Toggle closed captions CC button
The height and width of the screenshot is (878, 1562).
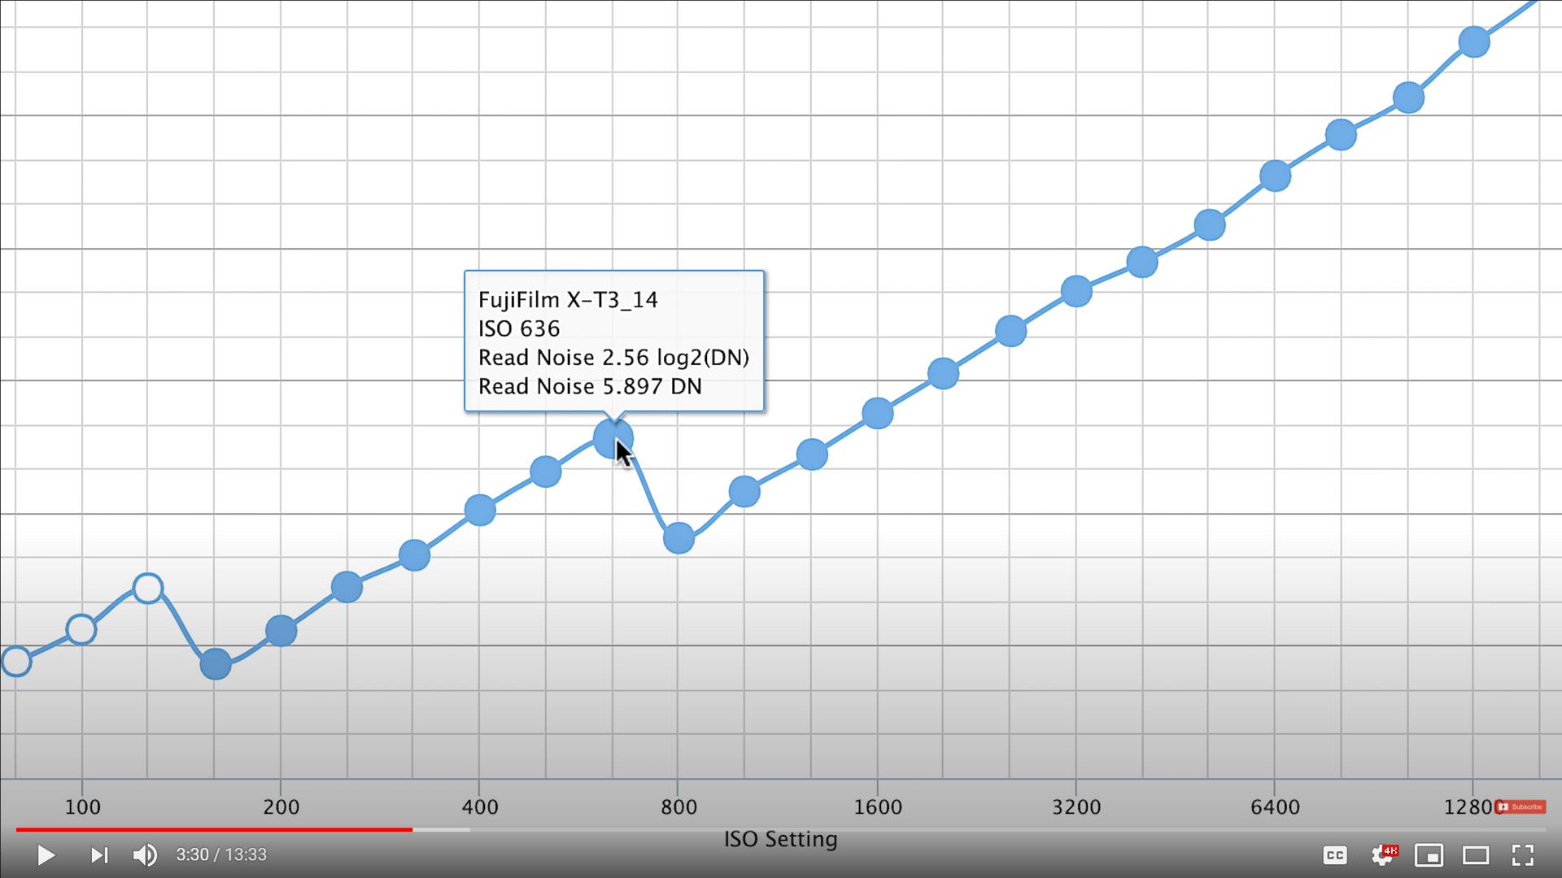pos(1335,854)
